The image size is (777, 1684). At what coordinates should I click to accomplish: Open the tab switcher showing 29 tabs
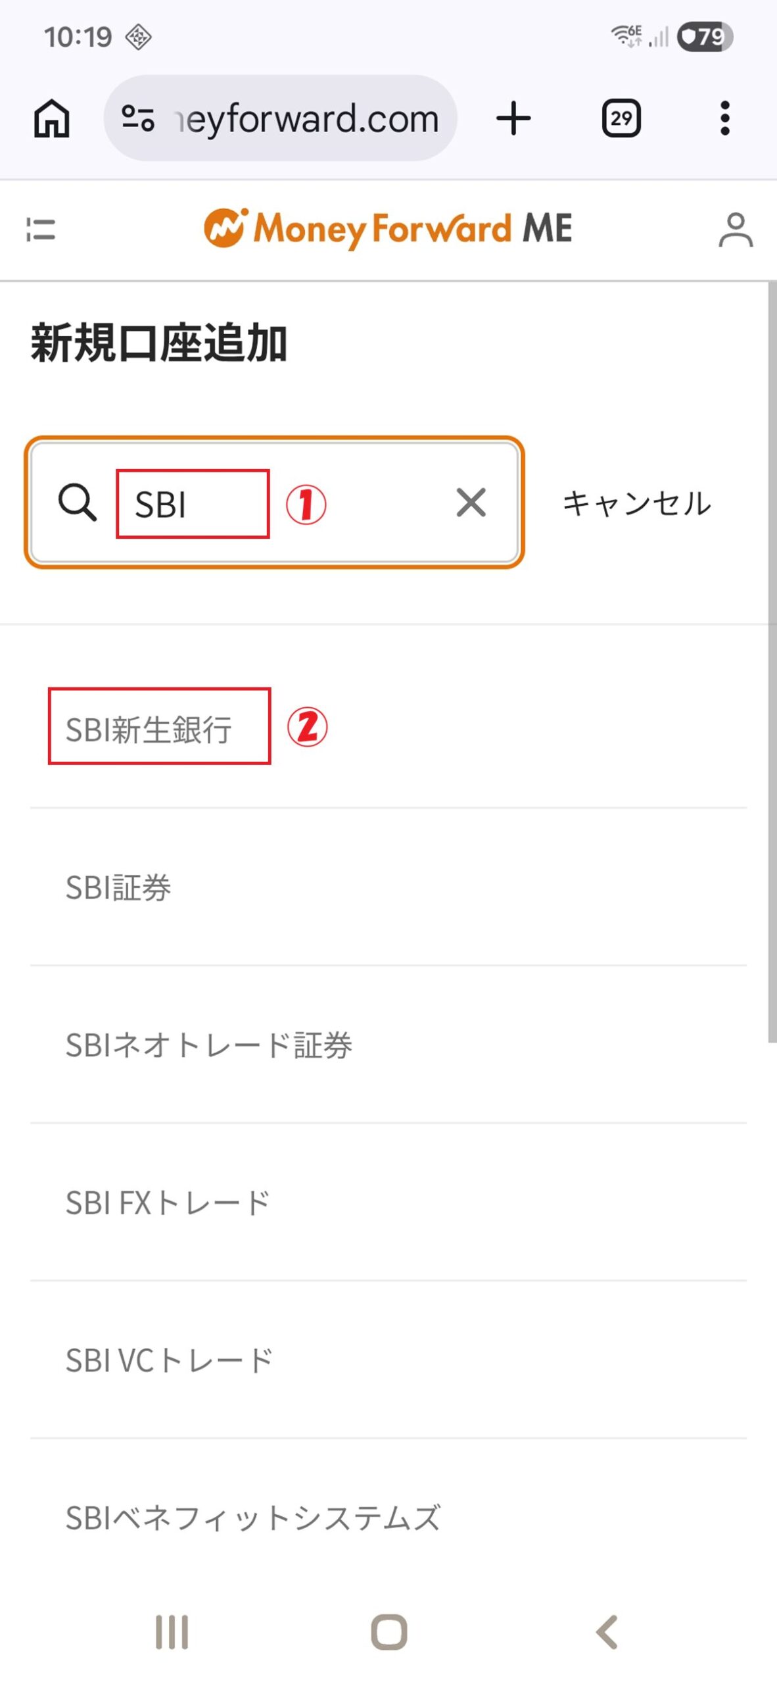pyautogui.click(x=621, y=118)
